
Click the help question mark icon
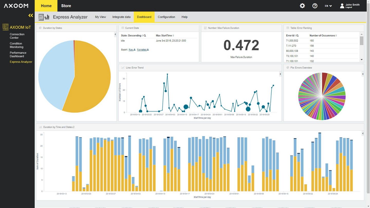click(315, 6)
